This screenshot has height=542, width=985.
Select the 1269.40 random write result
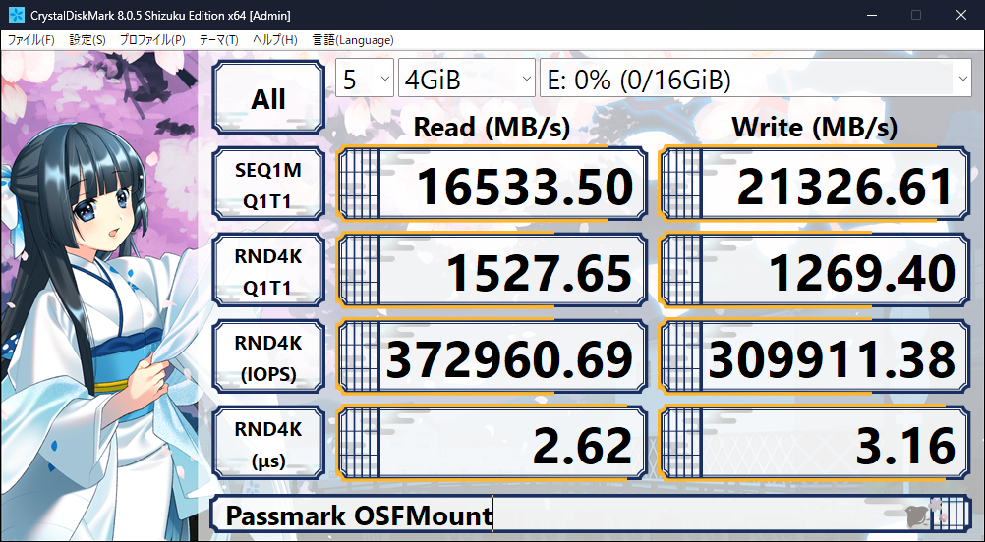coord(814,270)
